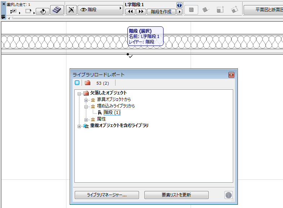This screenshot has width=283, height=208.
Task: Select the 欠落したオブジェクト tree item
Action: coord(108,93)
